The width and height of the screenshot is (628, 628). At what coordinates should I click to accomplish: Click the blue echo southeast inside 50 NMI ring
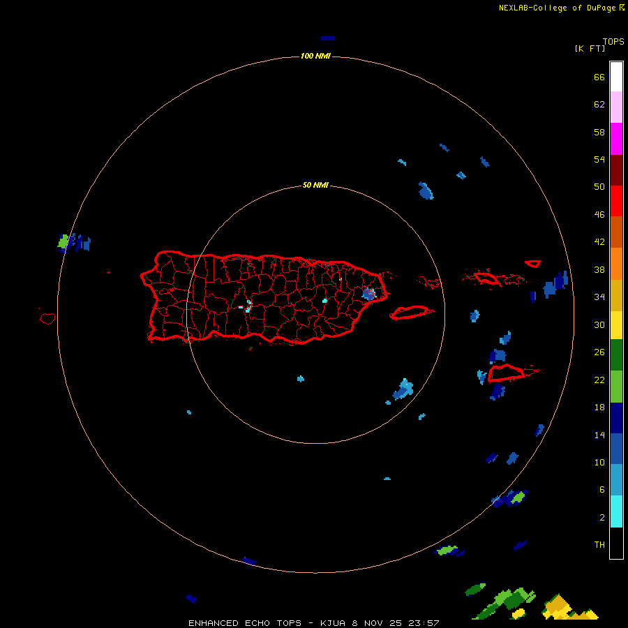(x=403, y=389)
